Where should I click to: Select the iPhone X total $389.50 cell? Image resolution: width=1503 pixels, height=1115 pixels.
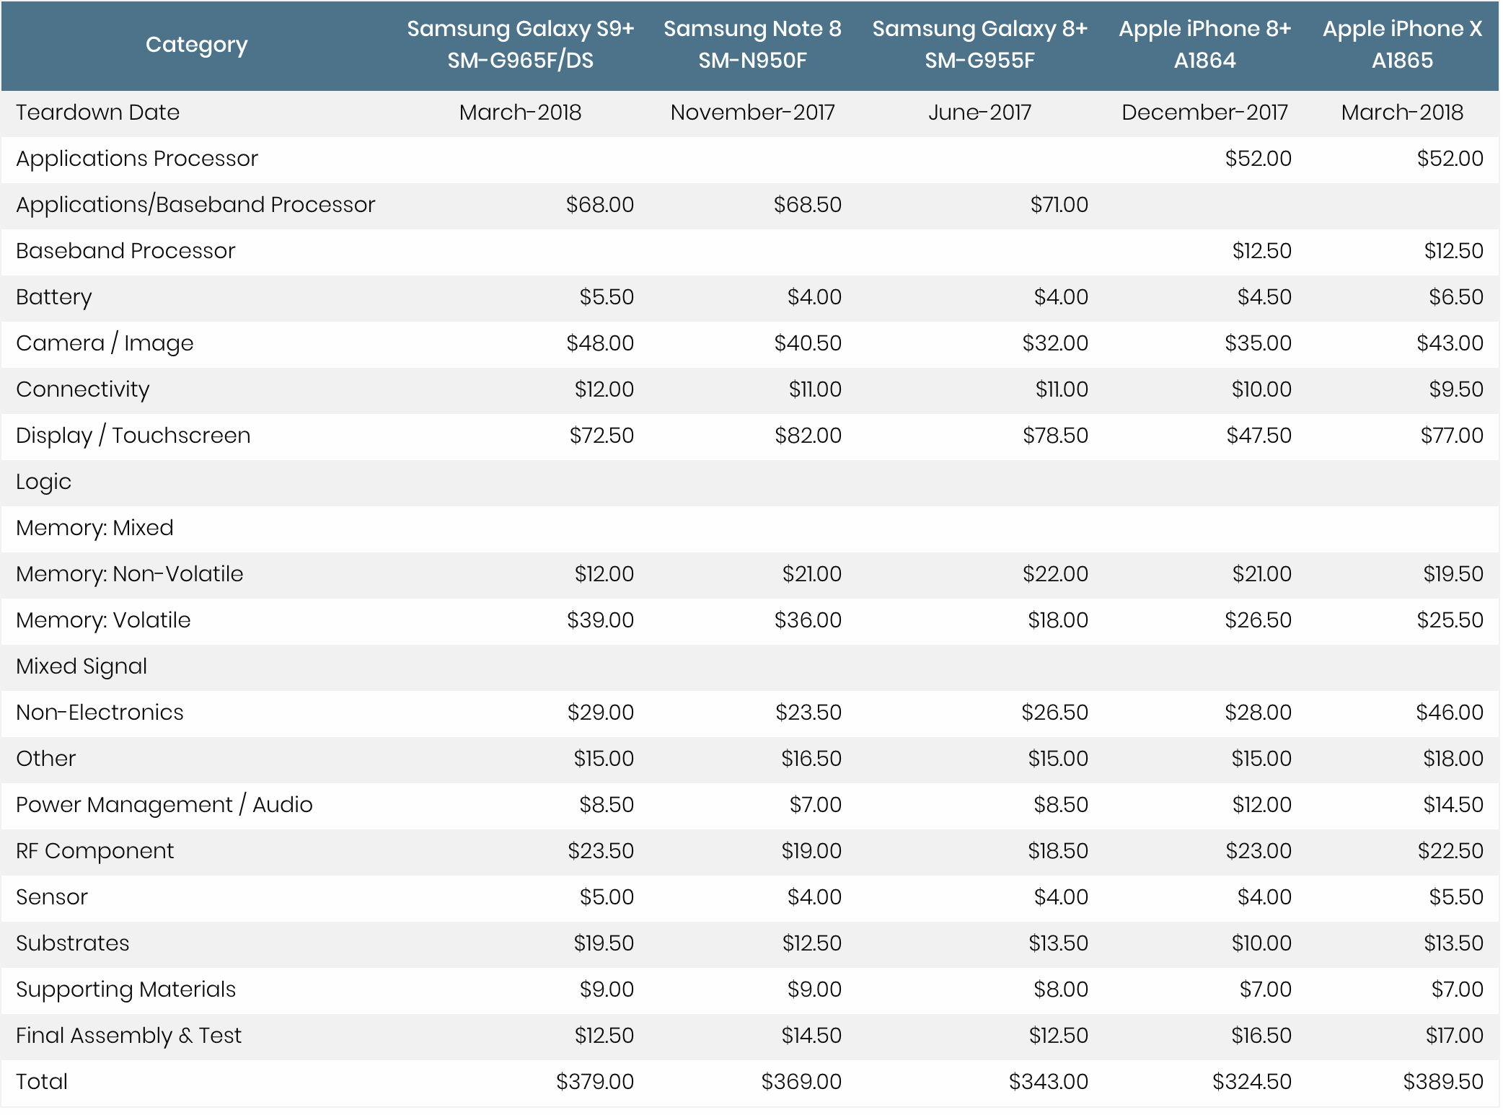[1443, 1082]
